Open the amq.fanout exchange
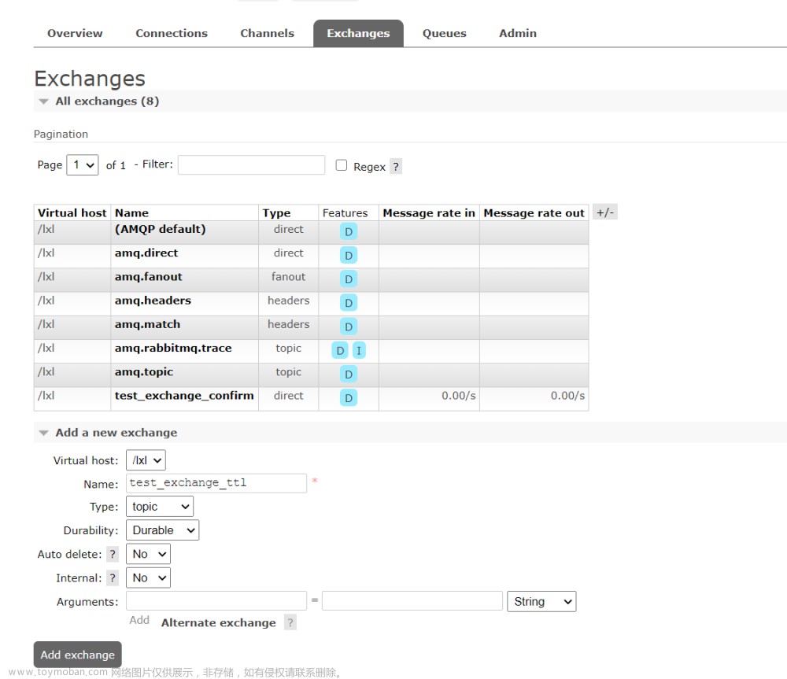The width and height of the screenshot is (787, 679). click(148, 276)
